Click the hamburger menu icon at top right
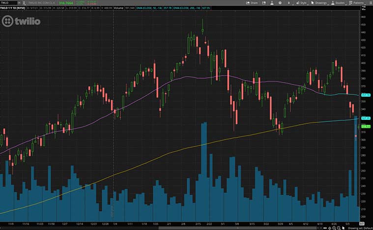This screenshot has width=373, height=230. (x=370, y=2)
